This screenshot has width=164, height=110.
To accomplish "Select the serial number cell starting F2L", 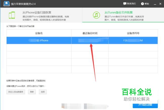I will (x=133, y=40).
